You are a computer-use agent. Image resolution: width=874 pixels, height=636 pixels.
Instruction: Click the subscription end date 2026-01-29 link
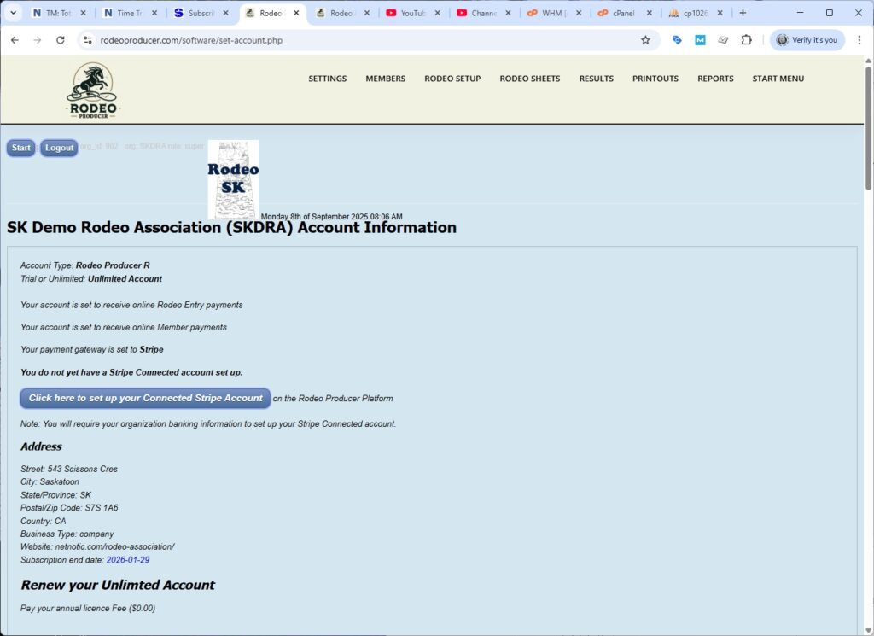(130, 560)
